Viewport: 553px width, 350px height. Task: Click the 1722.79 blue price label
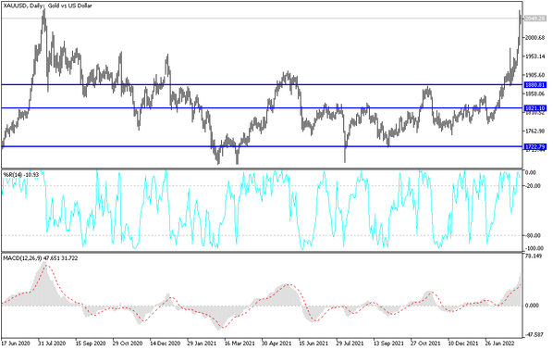tap(535, 146)
